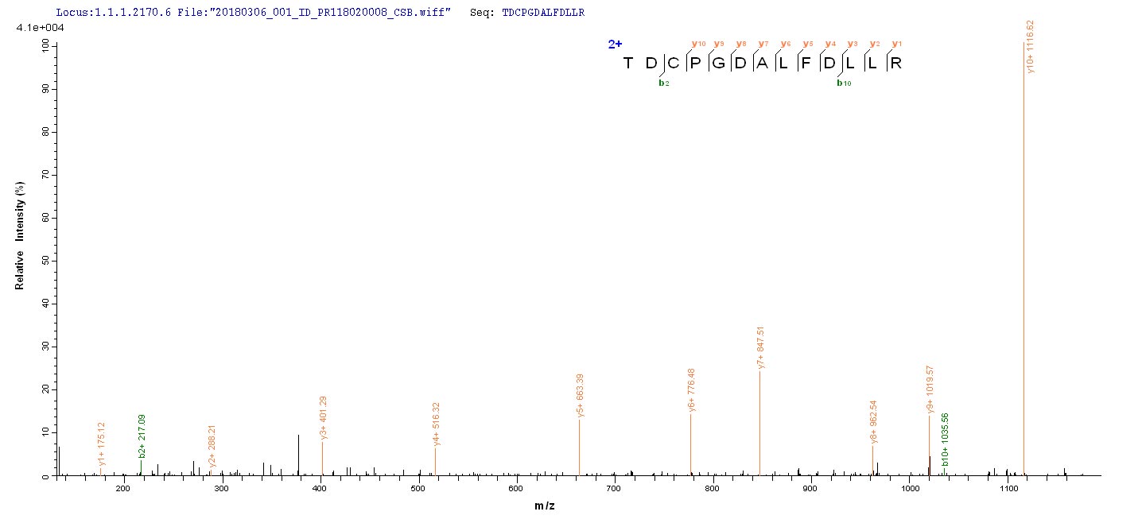
Task: Click the b10 fragment marker below the sequence
Action: coord(843,82)
